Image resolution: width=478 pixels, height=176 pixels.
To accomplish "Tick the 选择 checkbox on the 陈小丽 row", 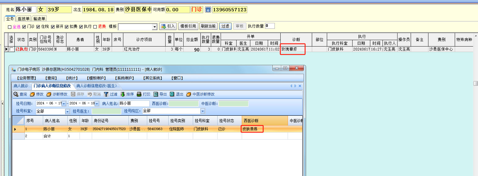I will pyautogui.click(x=11, y=49).
